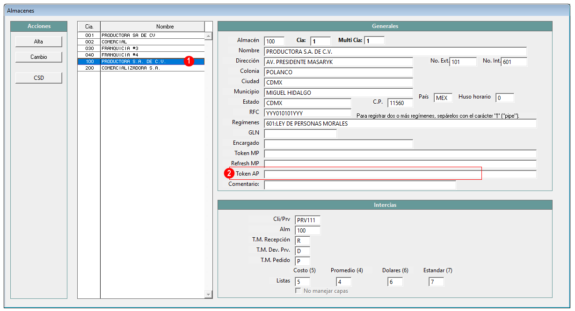
Task: Click the Alta button
Action: pos(38,42)
